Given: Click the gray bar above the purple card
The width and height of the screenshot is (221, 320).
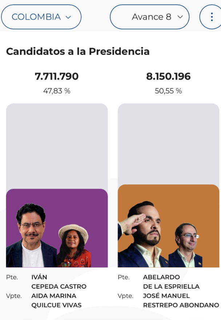Looking at the screenshot, I should pos(57,146).
